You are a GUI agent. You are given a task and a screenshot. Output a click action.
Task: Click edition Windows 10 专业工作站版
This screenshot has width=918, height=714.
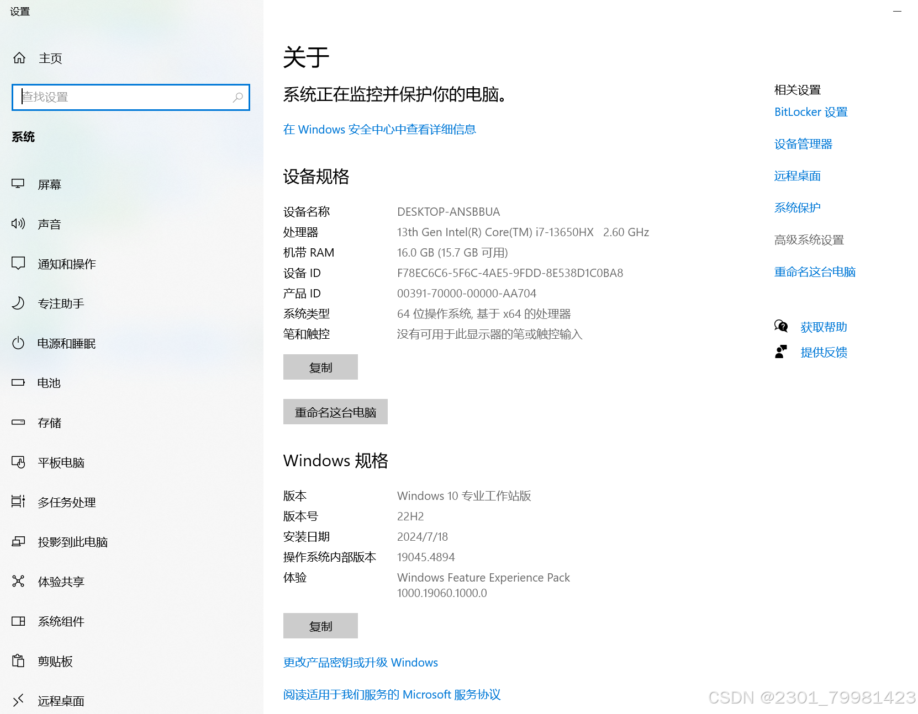pos(464,496)
